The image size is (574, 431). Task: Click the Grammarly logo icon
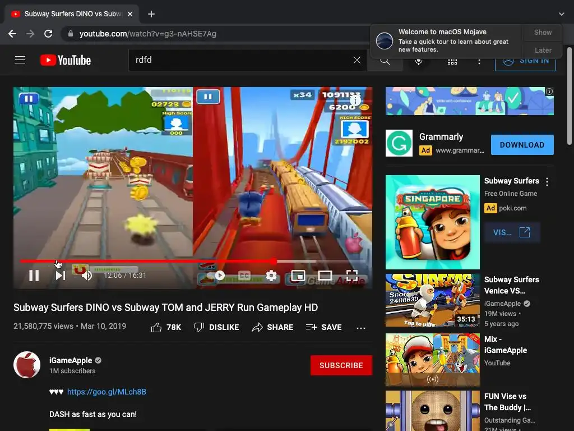coord(399,143)
